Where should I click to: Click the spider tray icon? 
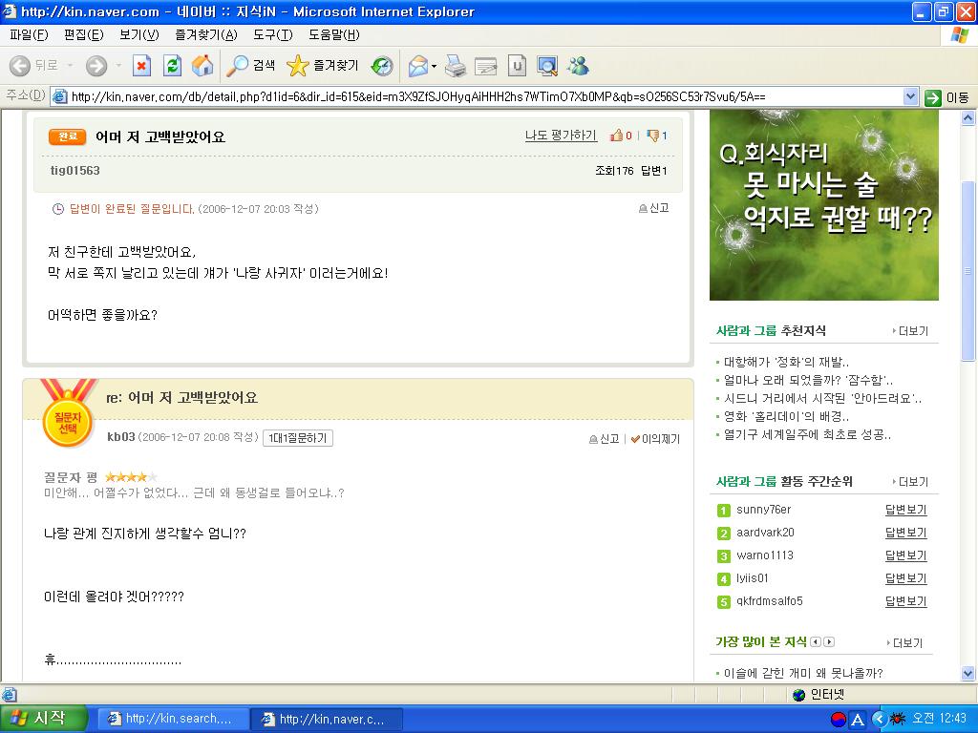coord(898,719)
